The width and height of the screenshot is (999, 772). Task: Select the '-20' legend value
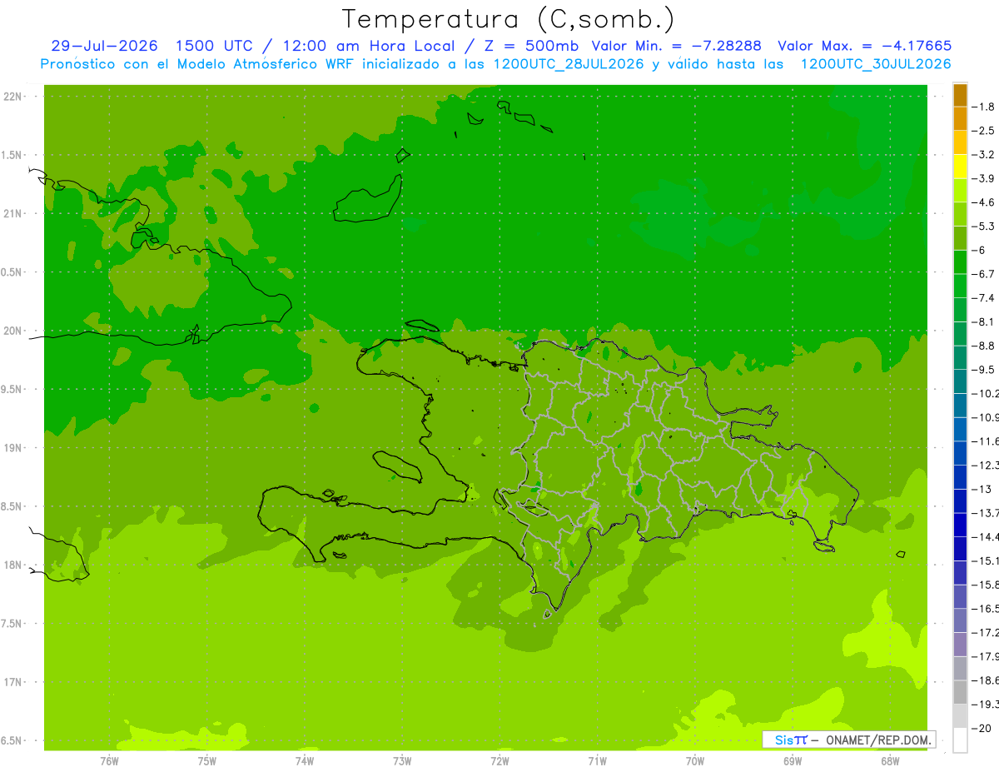(x=982, y=729)
